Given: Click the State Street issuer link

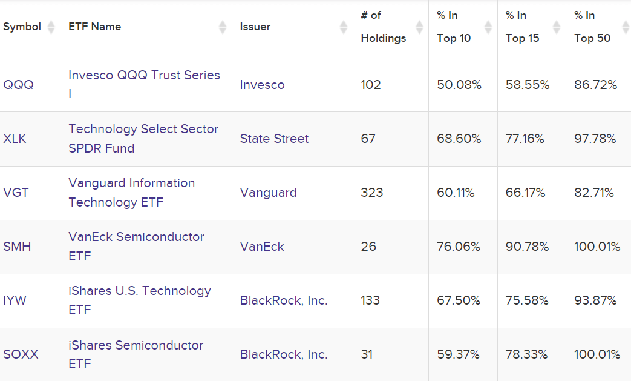Looking at the screenshot, I should pyautogui.click(x=274, y=139).
